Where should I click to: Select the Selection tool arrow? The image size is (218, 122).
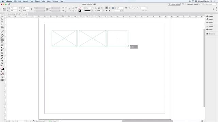(2, 17)
